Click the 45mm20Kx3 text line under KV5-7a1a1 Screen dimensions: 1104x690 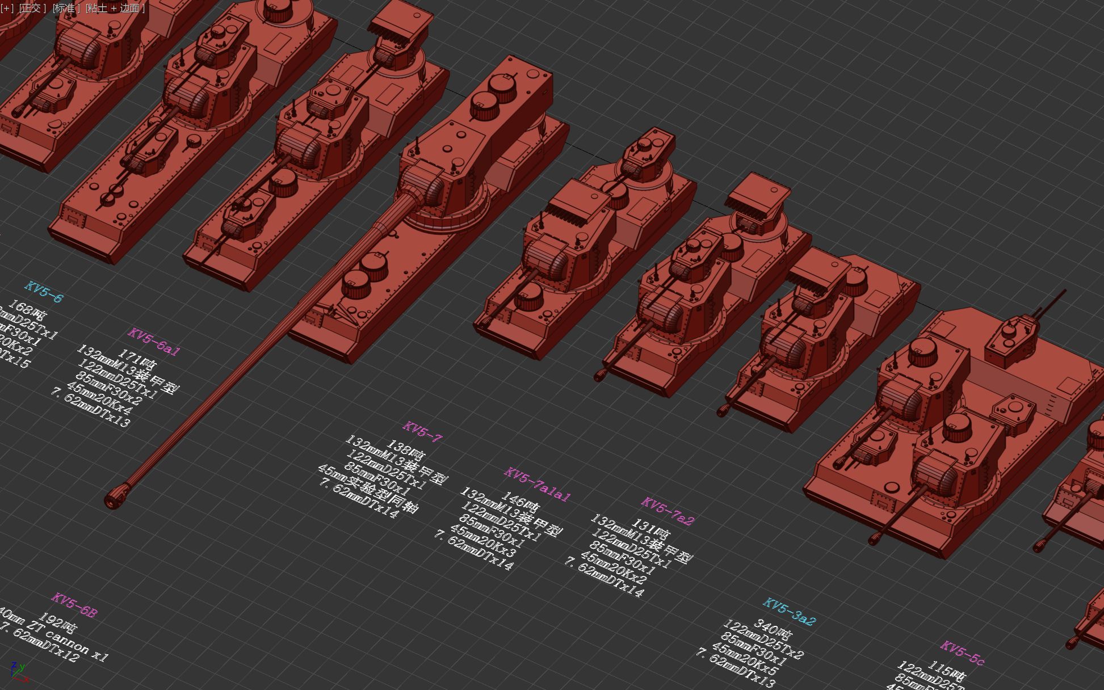coord(482,541)
